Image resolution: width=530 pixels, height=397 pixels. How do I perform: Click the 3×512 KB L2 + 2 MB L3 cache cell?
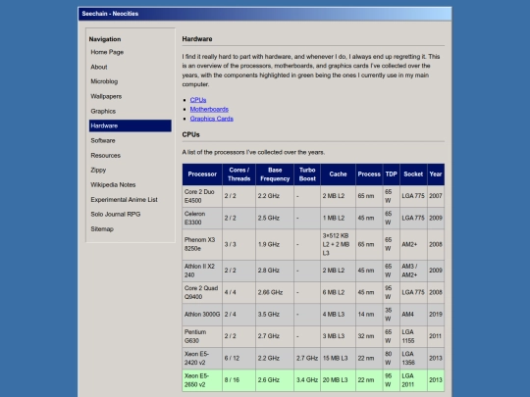(338, 244)
